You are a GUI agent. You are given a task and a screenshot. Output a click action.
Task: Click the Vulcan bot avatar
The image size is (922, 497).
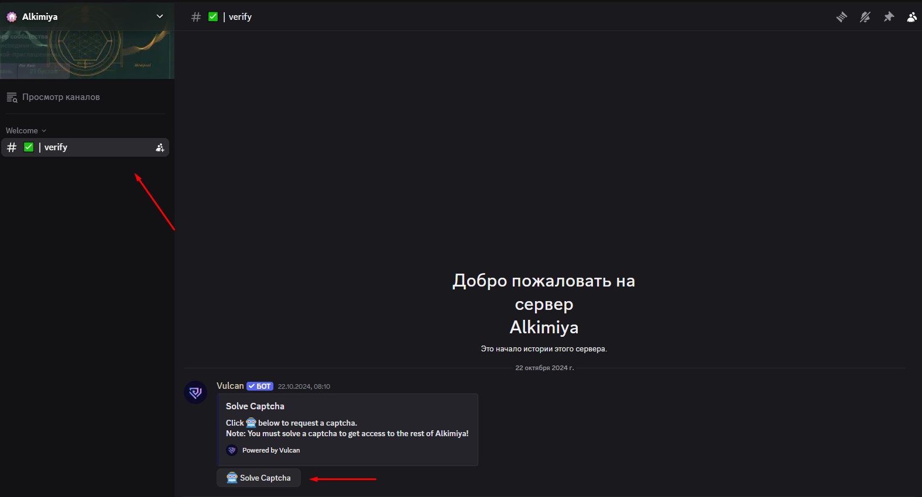tap(196, 392)
